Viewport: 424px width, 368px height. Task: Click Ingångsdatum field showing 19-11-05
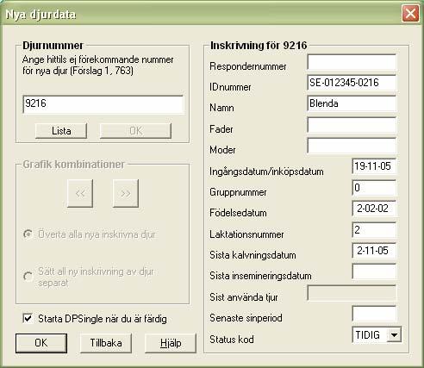tap(374, 166)
